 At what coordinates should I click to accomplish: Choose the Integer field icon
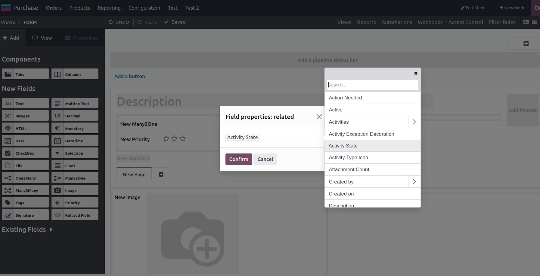point(8,116)
